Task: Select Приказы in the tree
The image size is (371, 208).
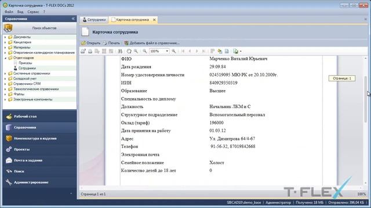Action: coord(25,63)
